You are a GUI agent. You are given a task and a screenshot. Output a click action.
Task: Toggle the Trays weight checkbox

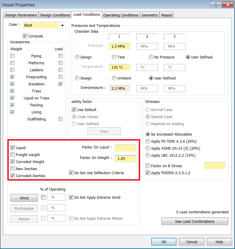(12, 91)
